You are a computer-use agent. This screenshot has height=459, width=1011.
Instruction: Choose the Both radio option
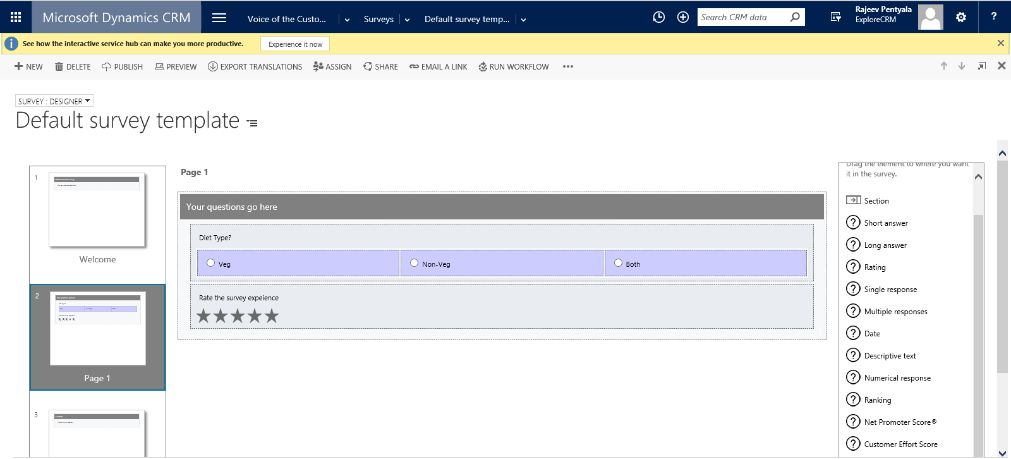(618, 263)
